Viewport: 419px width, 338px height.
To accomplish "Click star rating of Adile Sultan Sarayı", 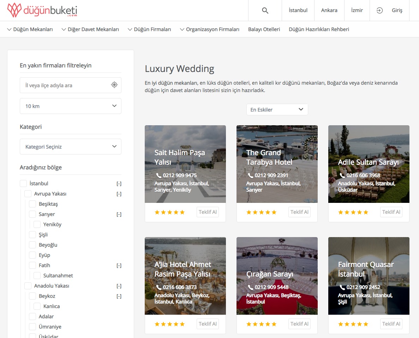I will click(353, 212).
